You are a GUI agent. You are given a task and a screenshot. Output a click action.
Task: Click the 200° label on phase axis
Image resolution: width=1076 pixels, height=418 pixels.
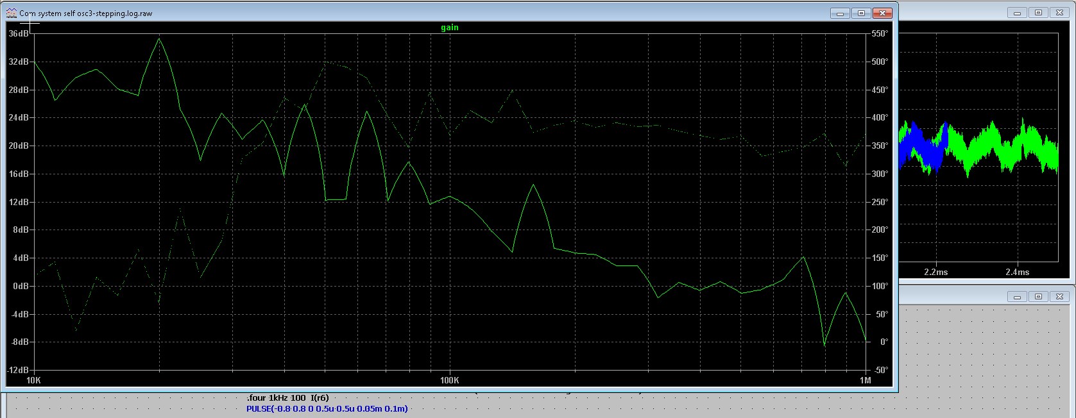pos(879,230)
